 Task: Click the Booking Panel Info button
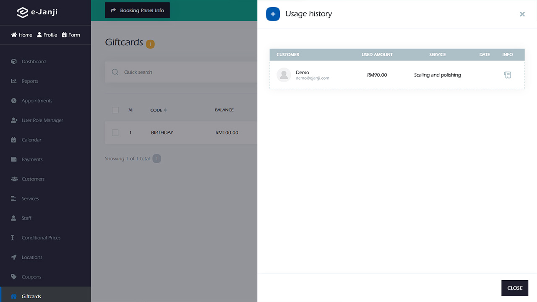(x=137, y=10)
